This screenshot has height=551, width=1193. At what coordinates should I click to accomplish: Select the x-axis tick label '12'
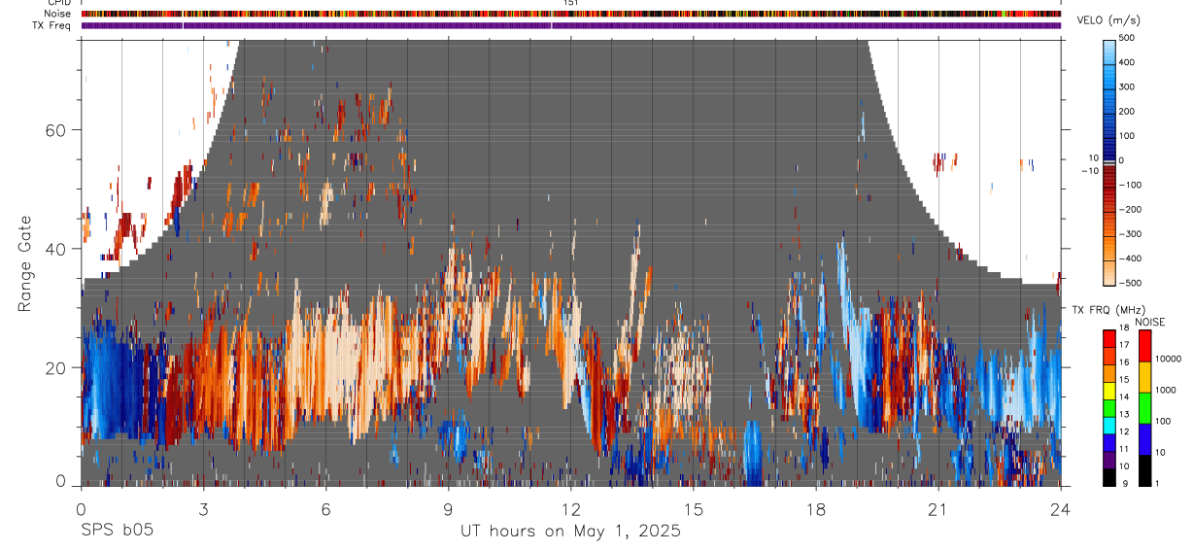(x=570, y=509)
